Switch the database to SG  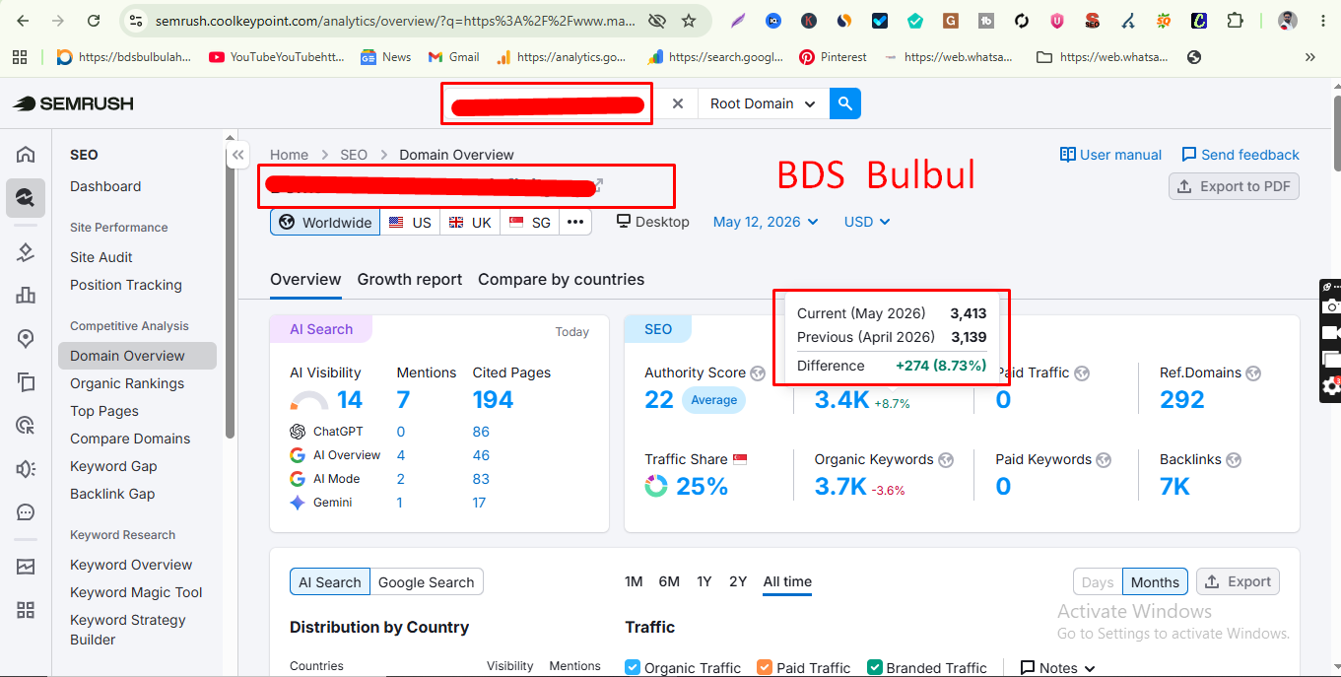(530, 222)
